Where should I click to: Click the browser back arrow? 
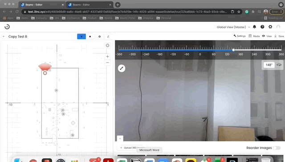point(4,12)
